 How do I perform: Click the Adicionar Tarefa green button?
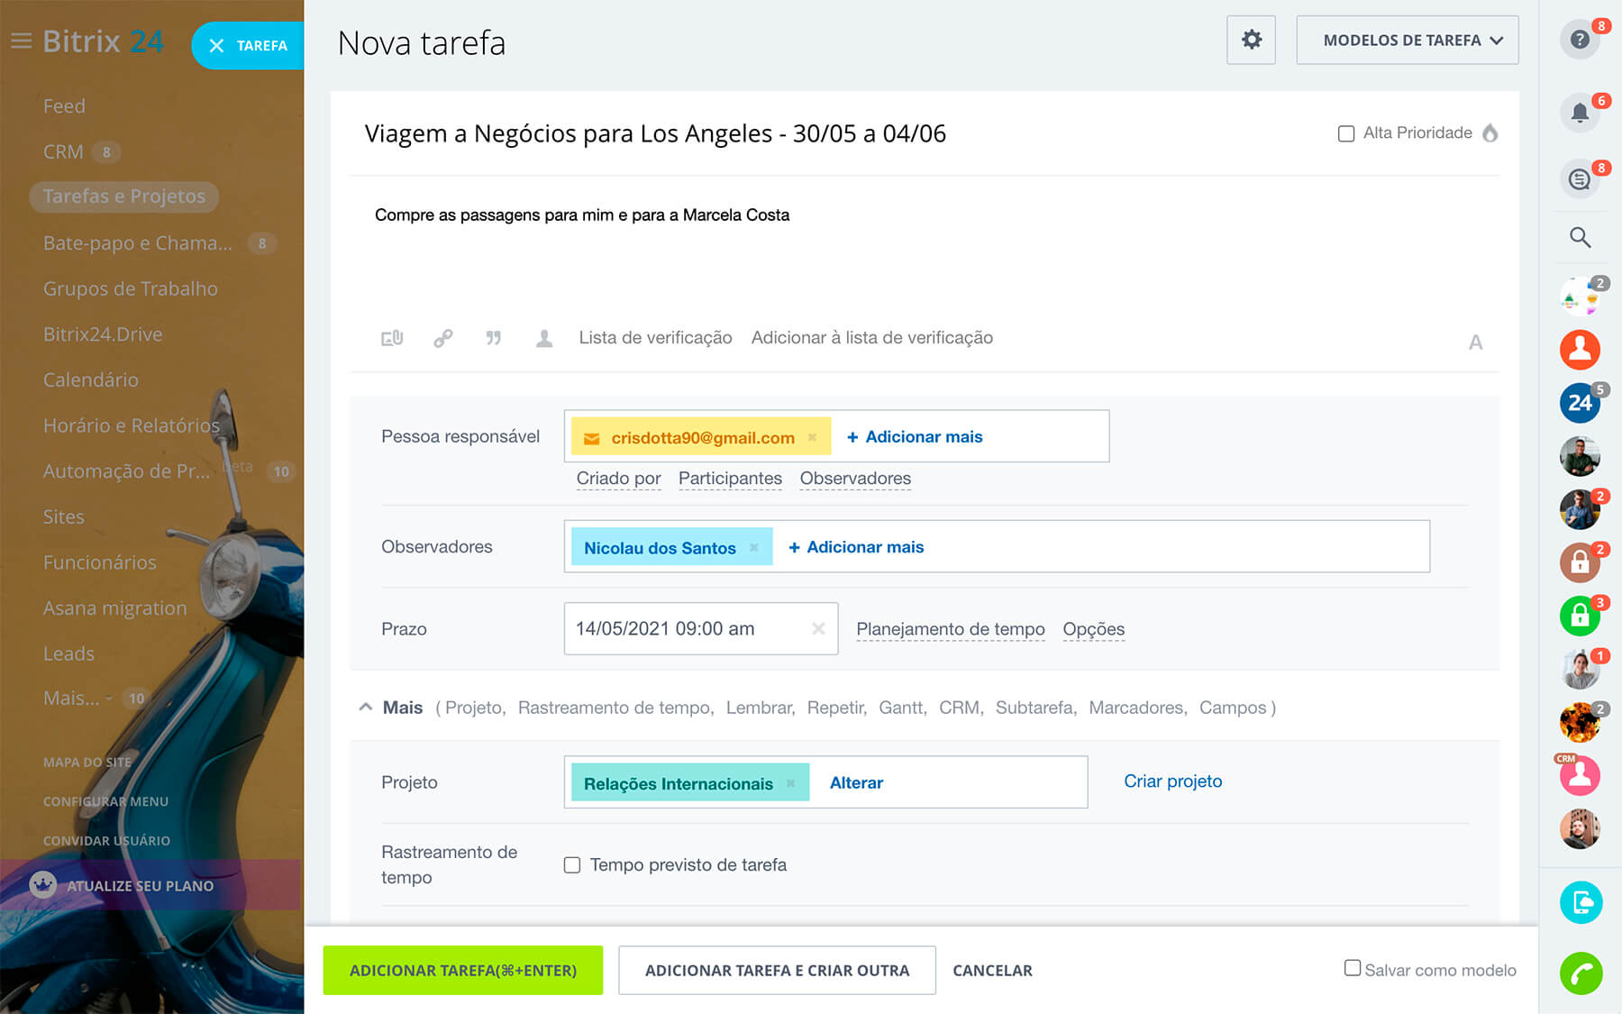(462, 971)
